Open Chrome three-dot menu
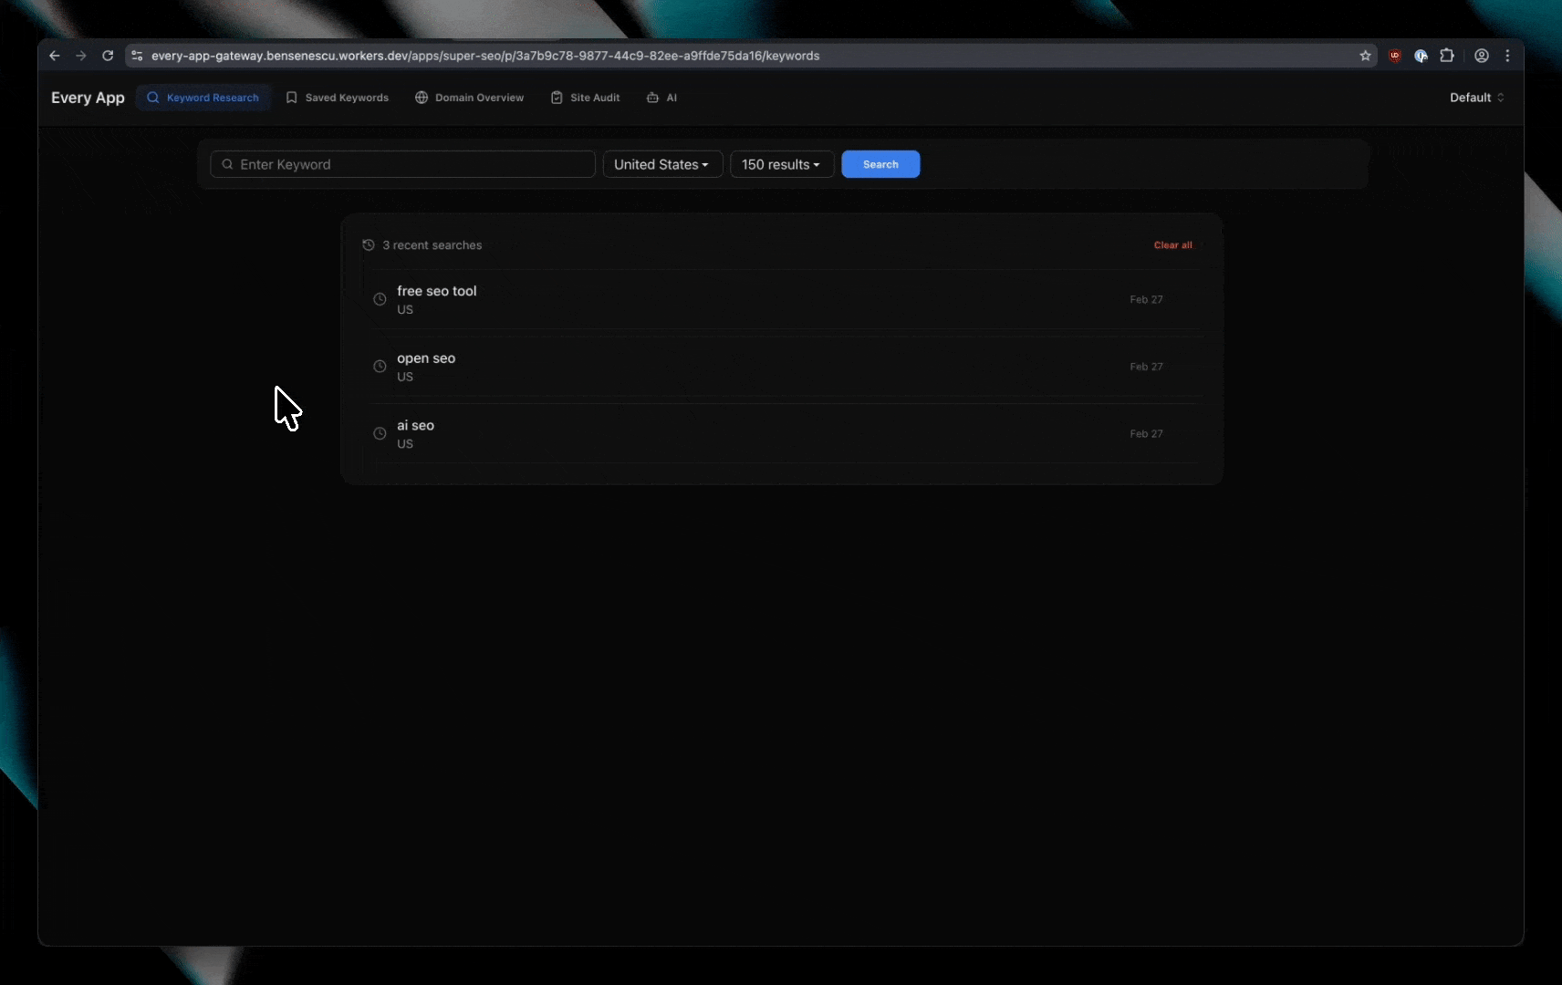 [x=1507, y=56]
